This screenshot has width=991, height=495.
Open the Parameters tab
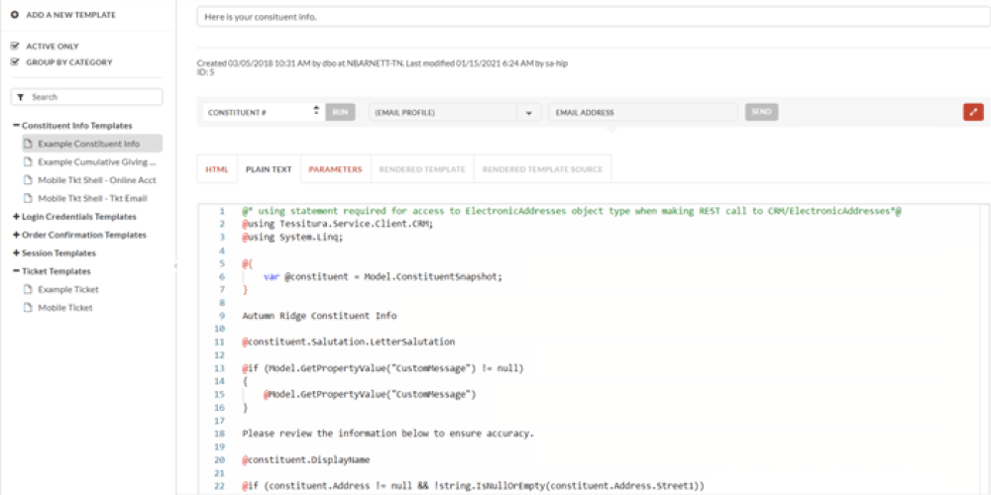pos(335,169)
